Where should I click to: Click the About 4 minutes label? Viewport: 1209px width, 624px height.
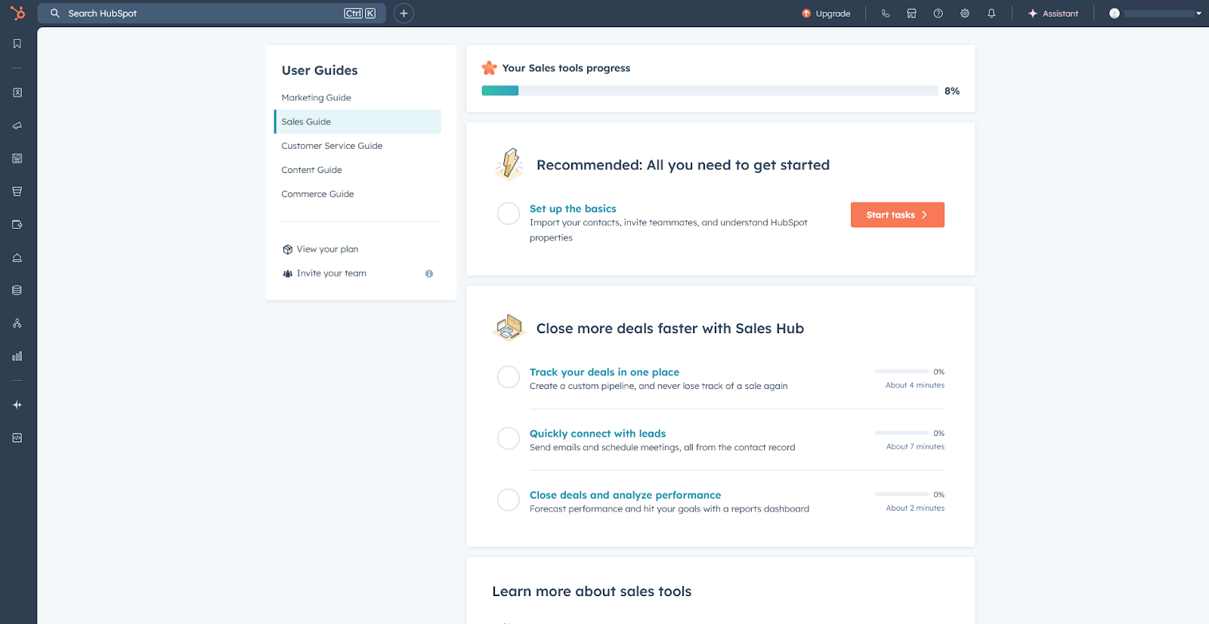pyautogui.click(x=915, y=385)
